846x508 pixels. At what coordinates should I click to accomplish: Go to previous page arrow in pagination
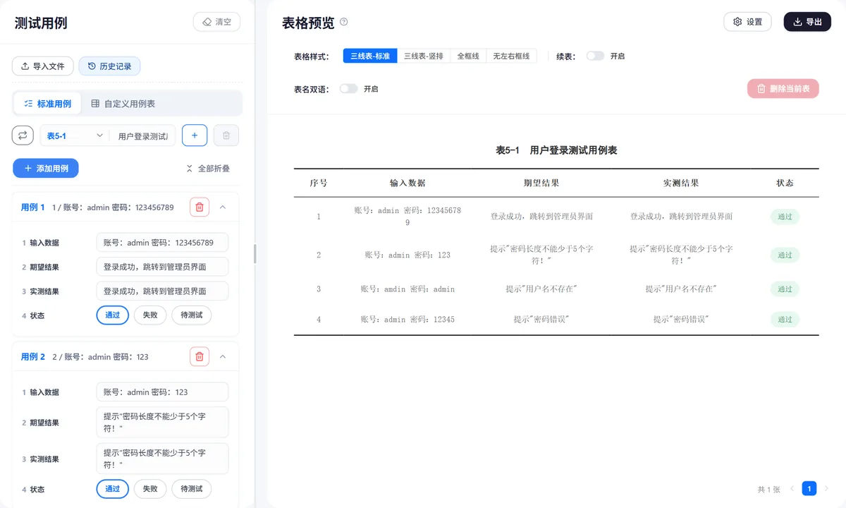click(x=792, y=488)
